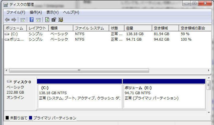This screenshot has width=214, height=125.
Task: Open the ファイル(F) menu
Action: [x=16, y=12]
